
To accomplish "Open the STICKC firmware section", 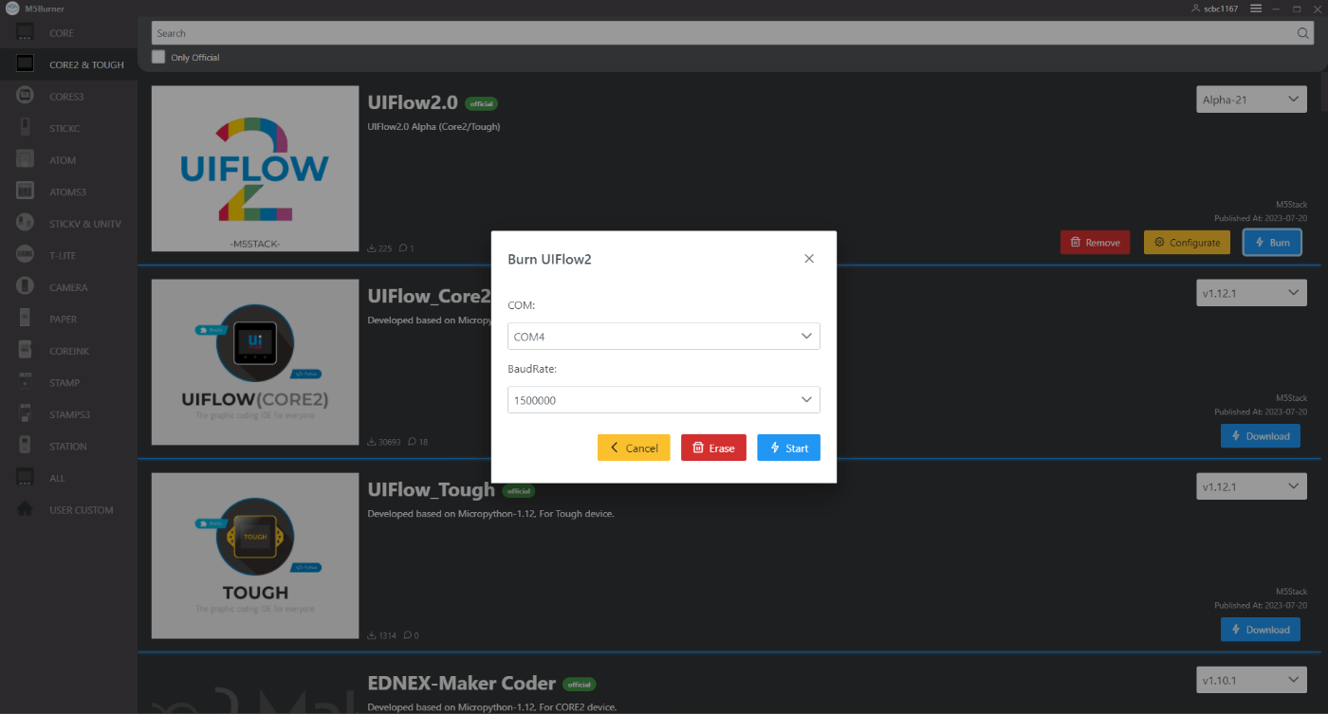I will tap(24, 127).
